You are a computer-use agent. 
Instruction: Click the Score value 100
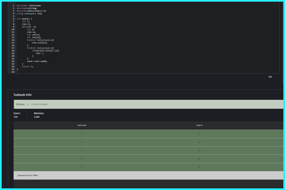(16, 117)
